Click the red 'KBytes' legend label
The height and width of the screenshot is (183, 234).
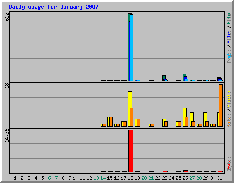click(x=229, y=164)
